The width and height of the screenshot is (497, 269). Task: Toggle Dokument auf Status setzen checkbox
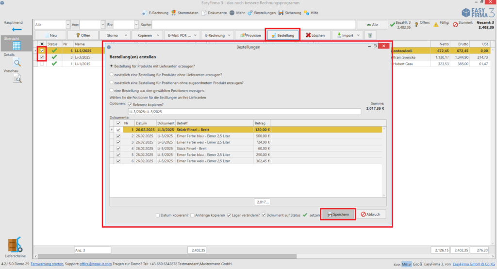coord(264,215)
